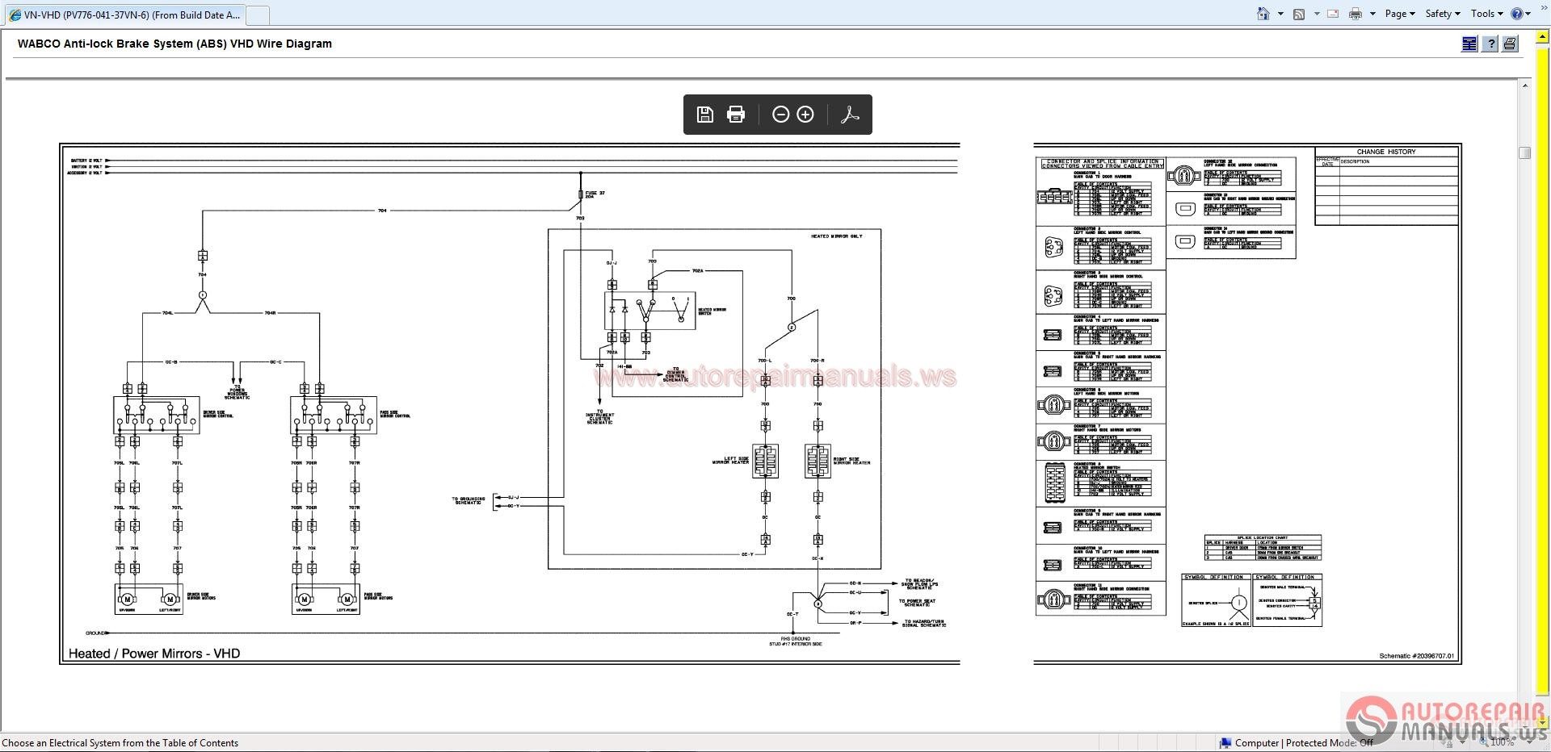The image size is (1551, 752).
Task: Click the content vertical scrollbar thumb
Action: pos(1525,152)
